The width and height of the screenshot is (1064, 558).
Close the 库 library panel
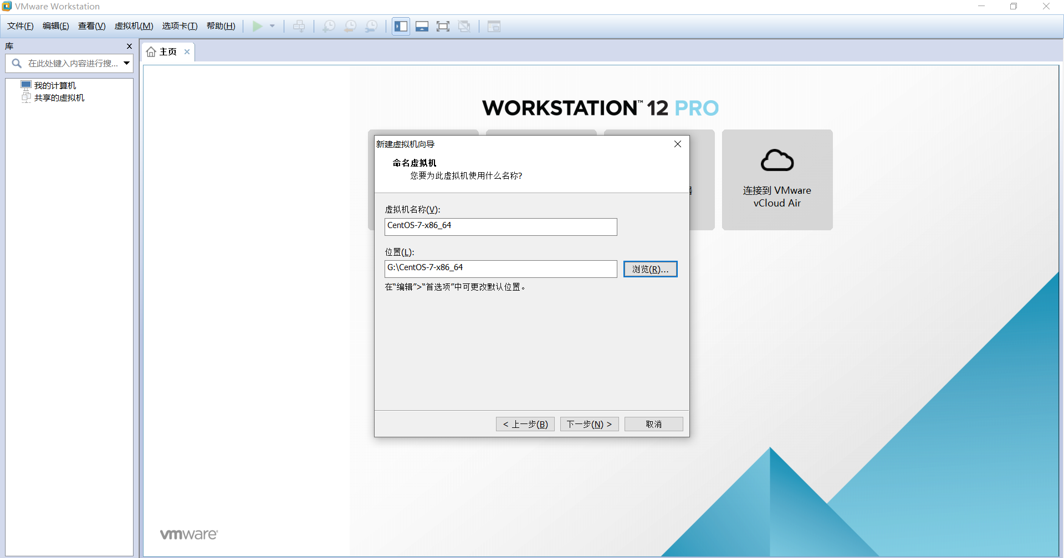click(x=129, y=46)
